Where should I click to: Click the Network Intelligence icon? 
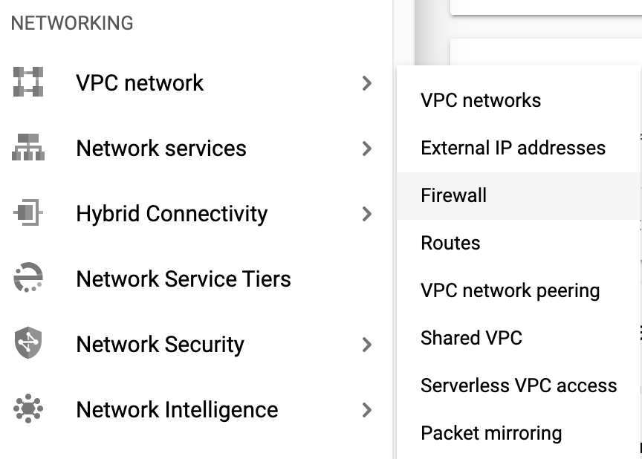(x=27, y=409)
